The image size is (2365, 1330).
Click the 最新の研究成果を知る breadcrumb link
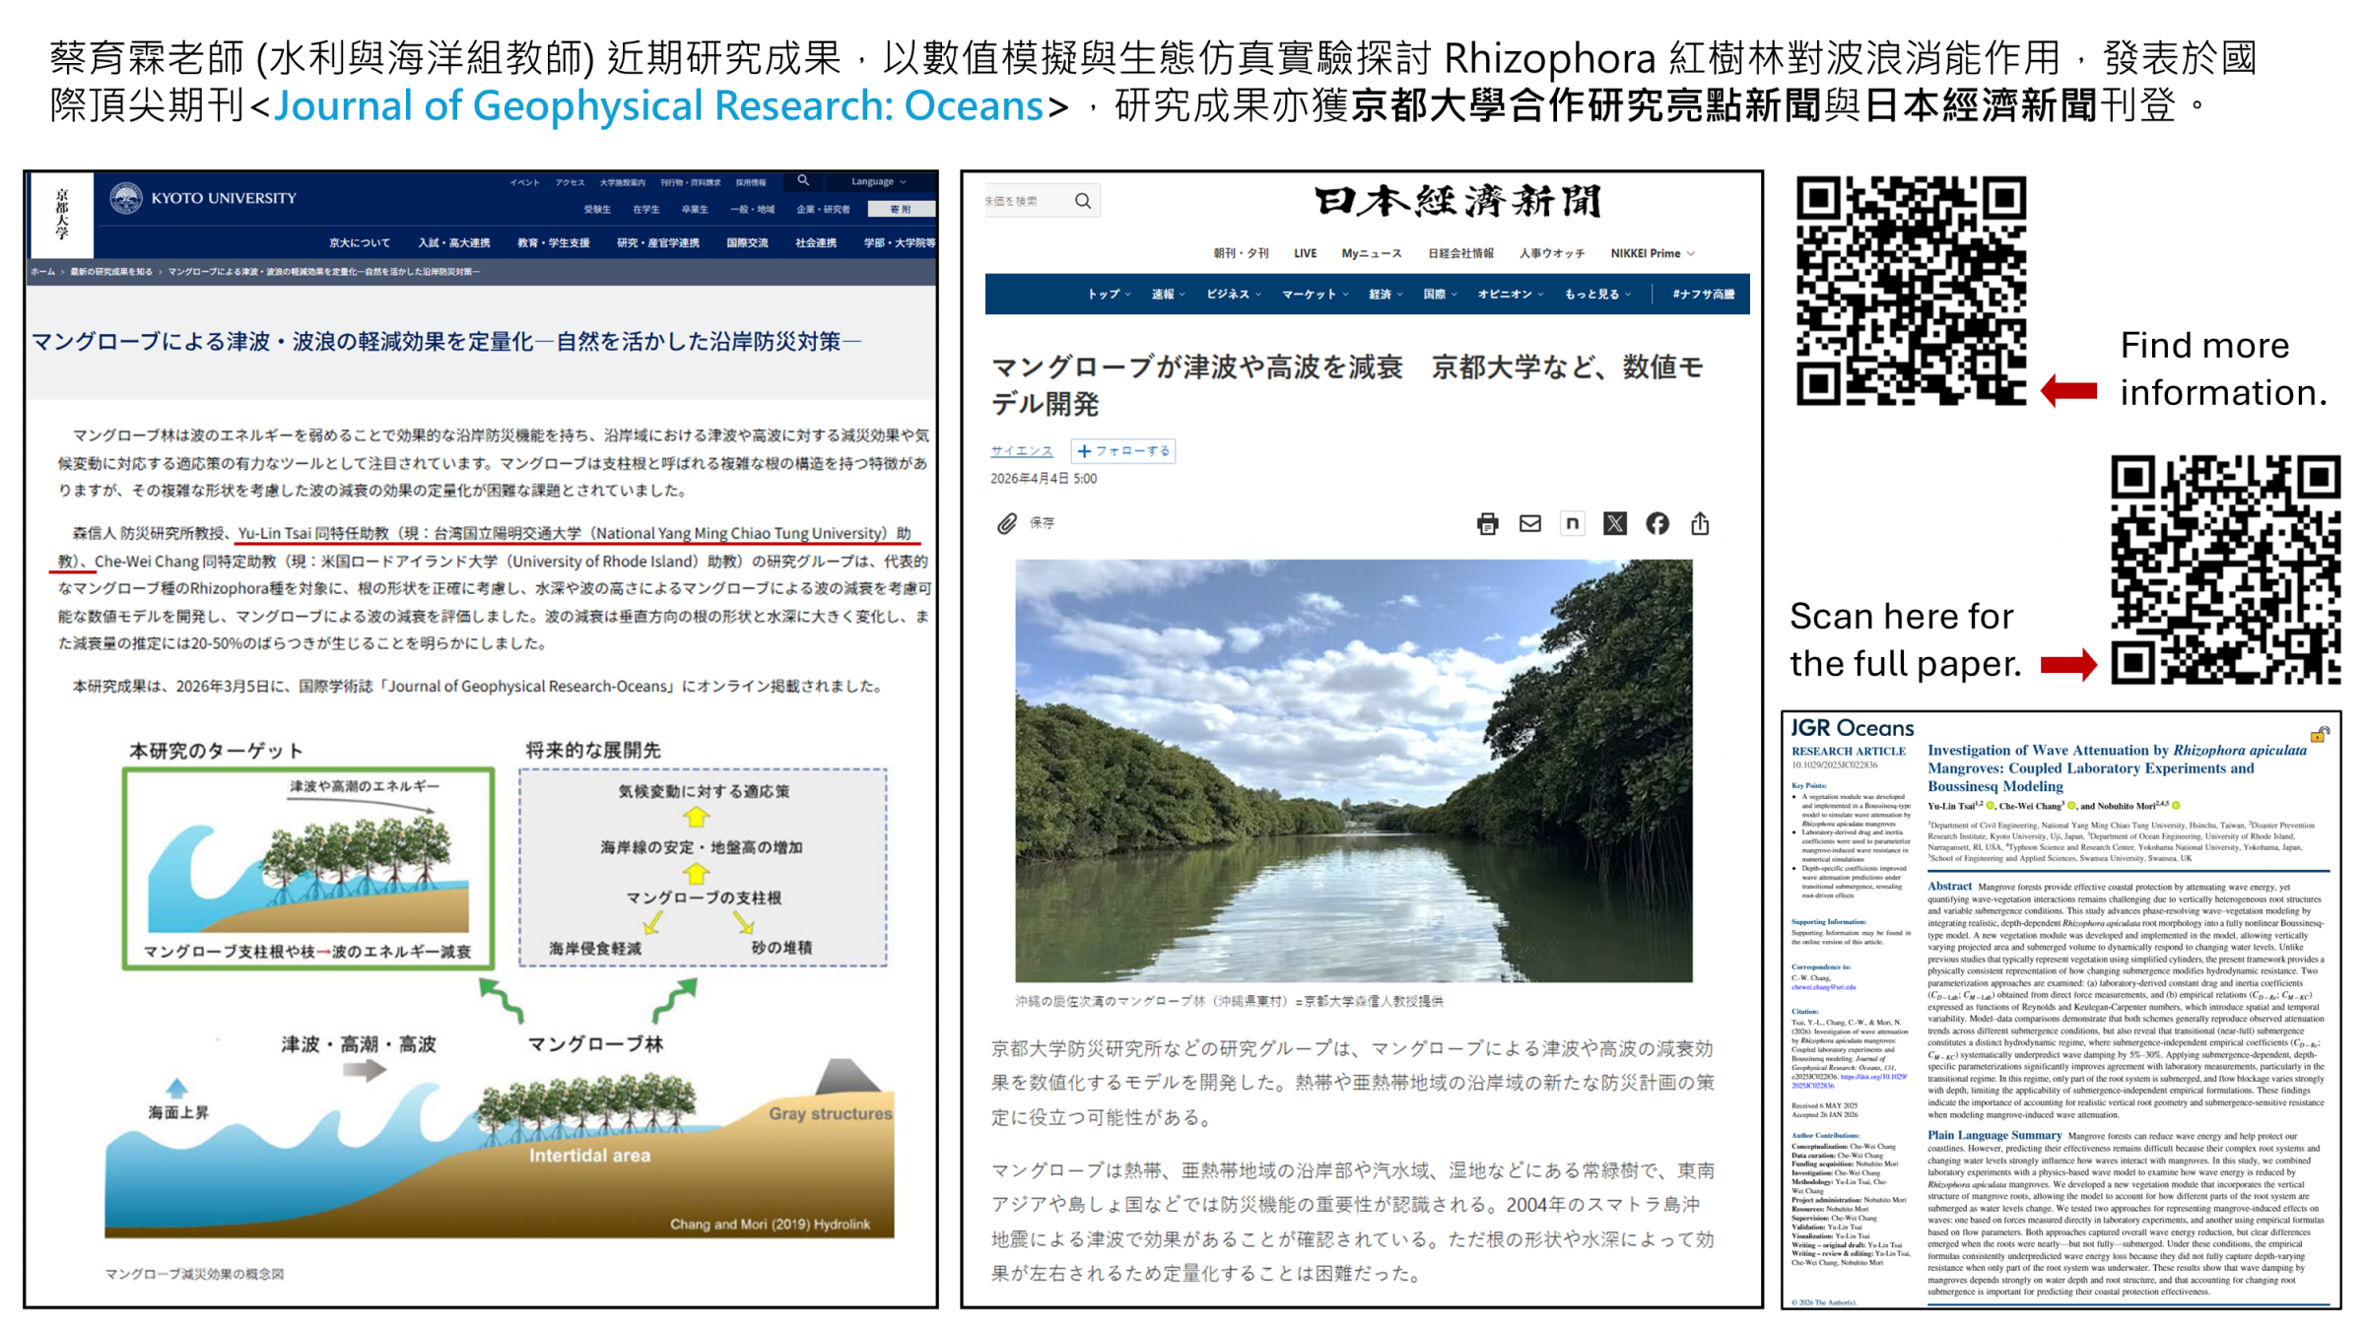[x=111, y=271]
